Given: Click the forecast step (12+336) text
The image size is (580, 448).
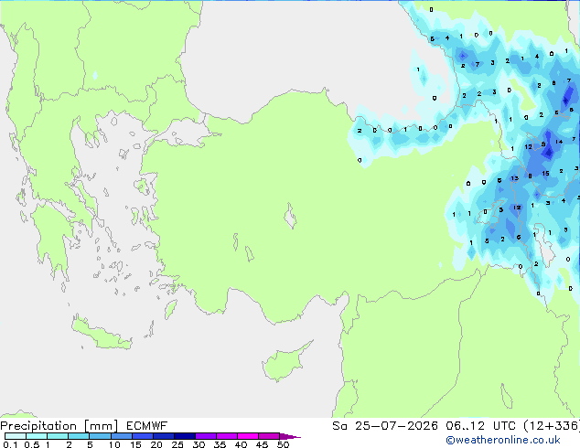Looking at the screenshot, I should tap(552, 426).
